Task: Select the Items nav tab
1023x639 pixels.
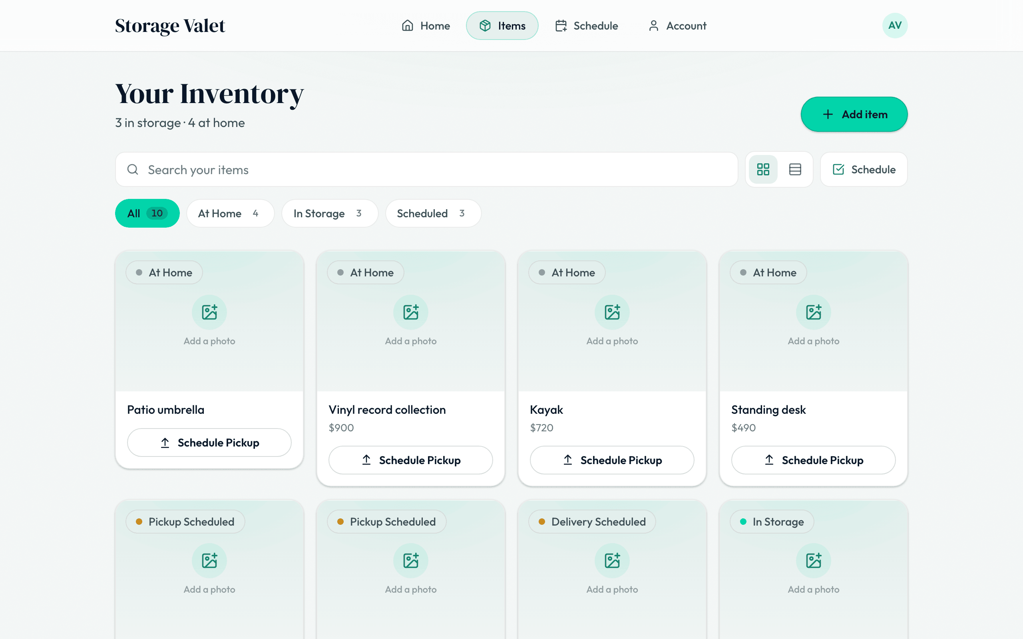Action: [x=502, y=26]
